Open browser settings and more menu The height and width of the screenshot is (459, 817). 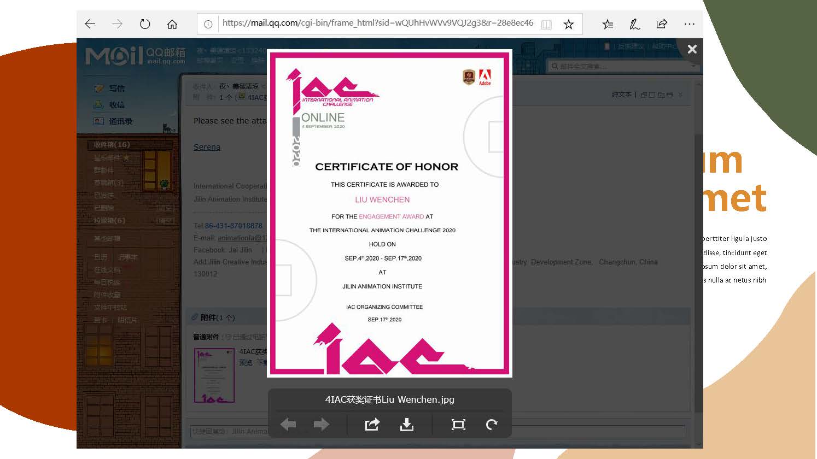[689, 24]
